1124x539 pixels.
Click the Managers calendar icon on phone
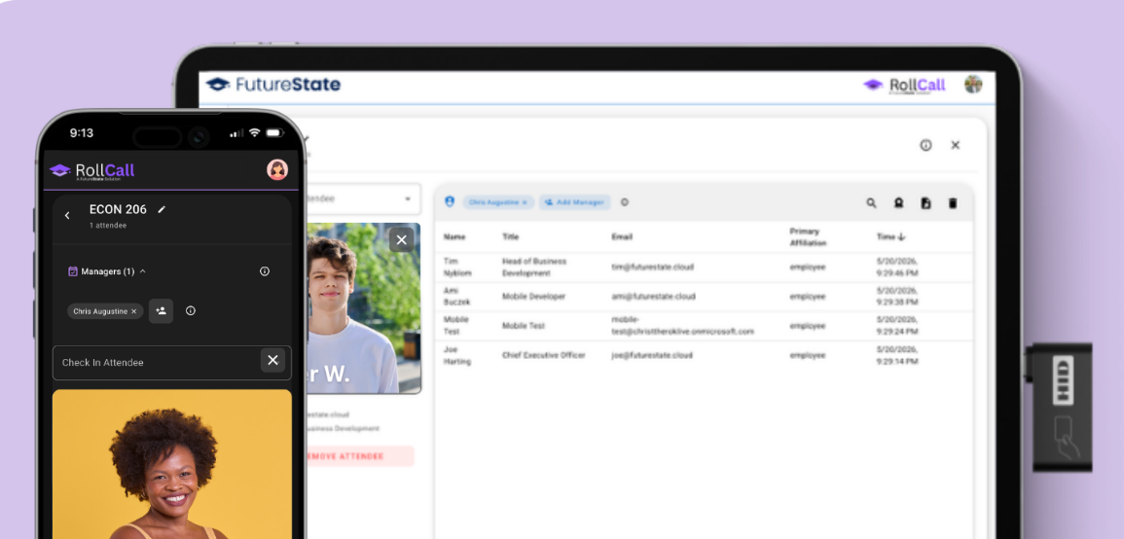[x=72, y=271]
